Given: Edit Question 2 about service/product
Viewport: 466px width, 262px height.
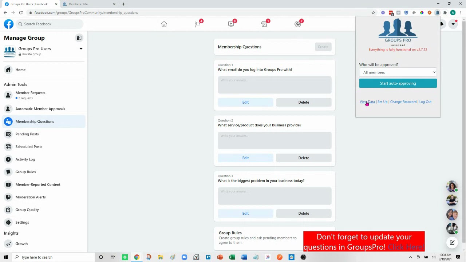Looking at the screenshot, I should coord(245,158).
